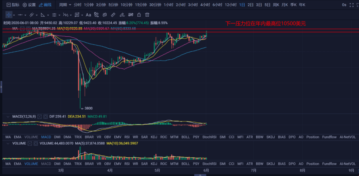Toggle StochRSI in the MACD panel indicator bar
This screenshot has height=176, width=359.
tap(209, 137)
